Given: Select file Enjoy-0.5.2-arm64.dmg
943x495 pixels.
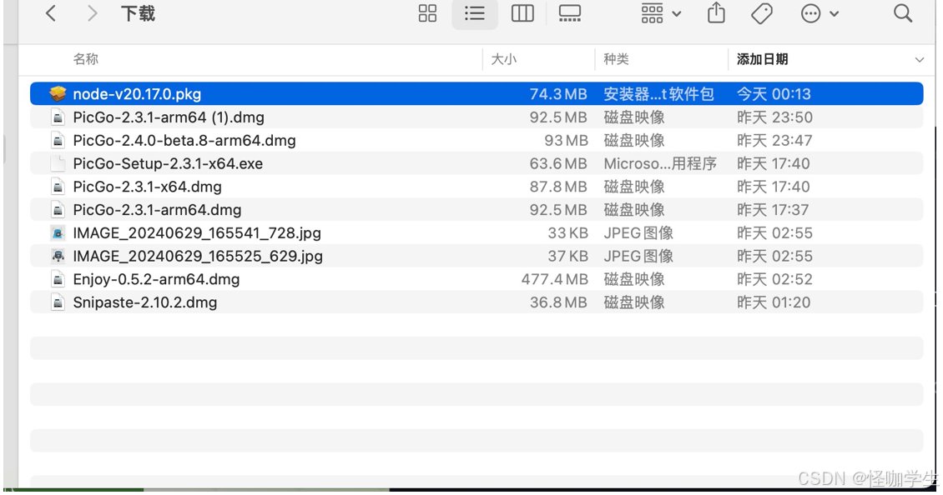Looking at the screenshot, I should (x=156, y=279).
